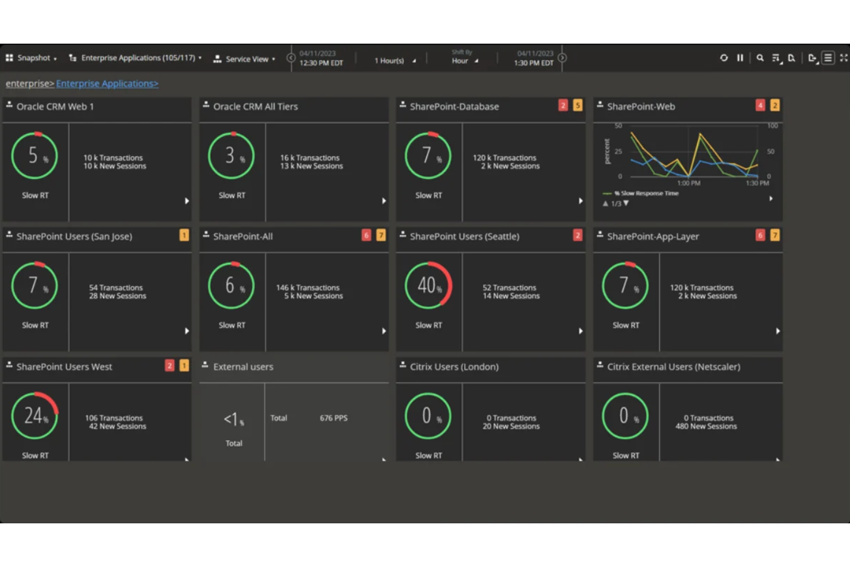
Task: Click the refresh icon in the toolbar
Action: pyautogui.click(x=724, y=58)
